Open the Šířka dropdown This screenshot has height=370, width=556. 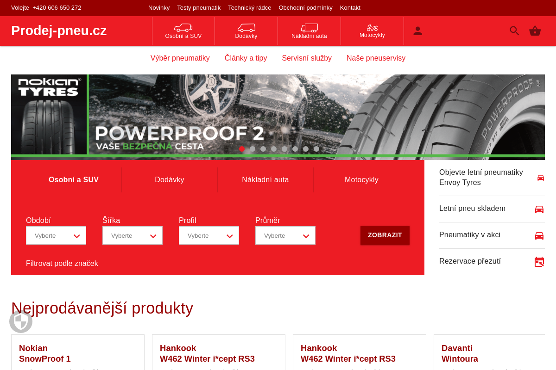coord(133,235)
